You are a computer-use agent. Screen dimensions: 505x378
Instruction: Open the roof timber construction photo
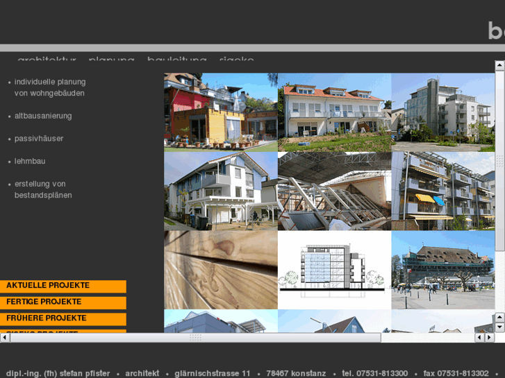point(334,191)
